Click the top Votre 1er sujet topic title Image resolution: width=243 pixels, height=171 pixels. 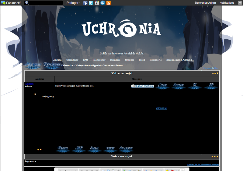122,73
